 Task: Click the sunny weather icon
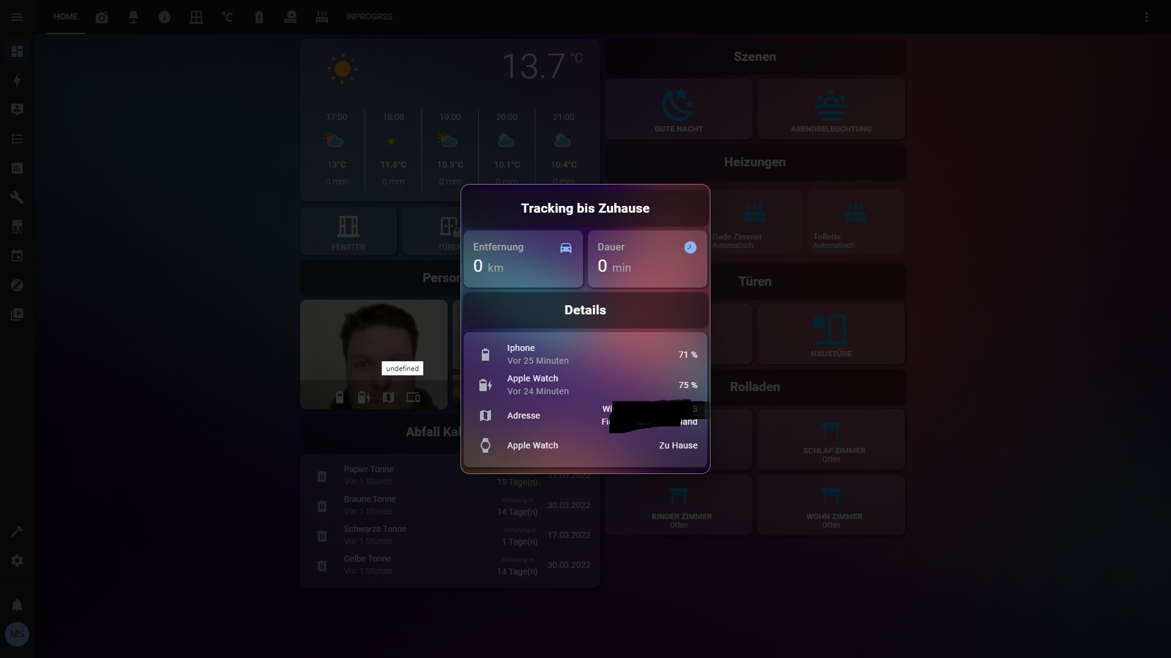click(343, 69)
